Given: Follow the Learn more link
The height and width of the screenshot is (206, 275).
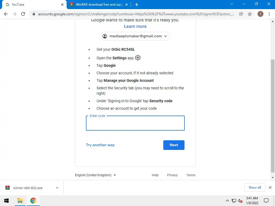Looking at the screenshot, I should coord(135,27).
